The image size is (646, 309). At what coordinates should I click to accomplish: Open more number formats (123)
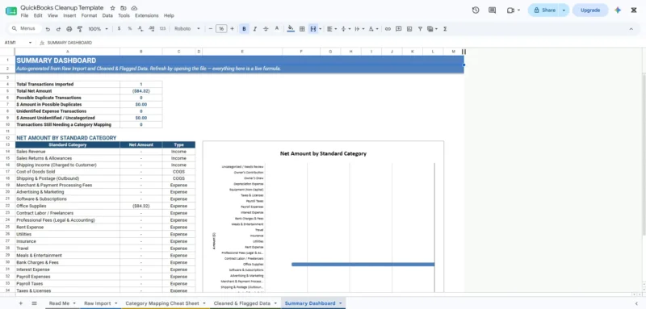pos(162,29)
